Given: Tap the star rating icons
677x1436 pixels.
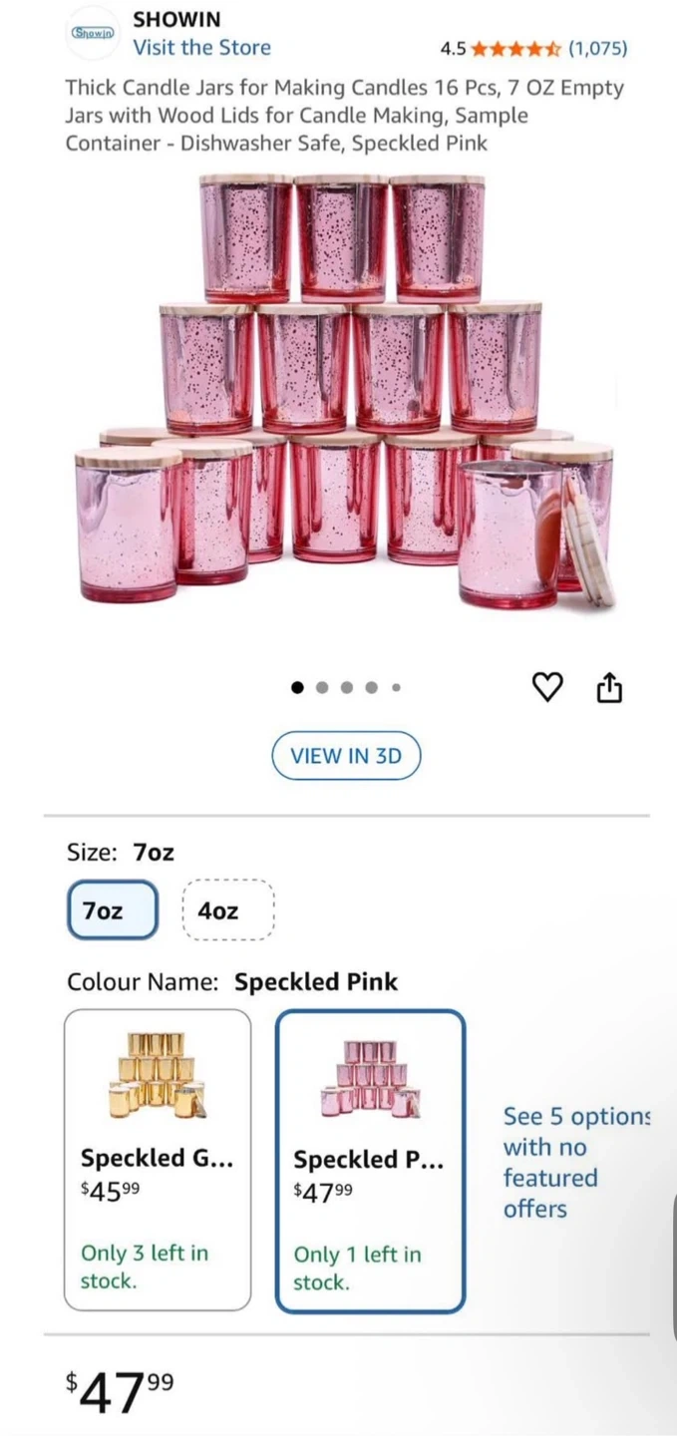Looking at the screenshot, I should click(515, 48).
